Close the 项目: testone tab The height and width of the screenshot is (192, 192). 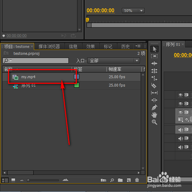point(32,46)
